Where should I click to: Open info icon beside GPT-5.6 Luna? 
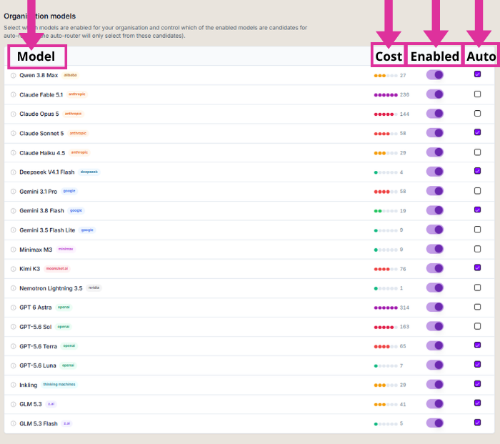13,366
